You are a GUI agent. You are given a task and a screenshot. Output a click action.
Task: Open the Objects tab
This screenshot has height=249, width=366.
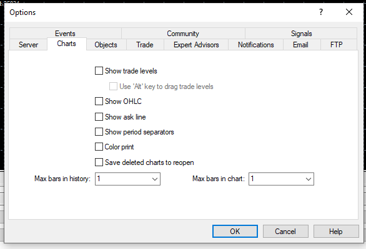[106, 45]
